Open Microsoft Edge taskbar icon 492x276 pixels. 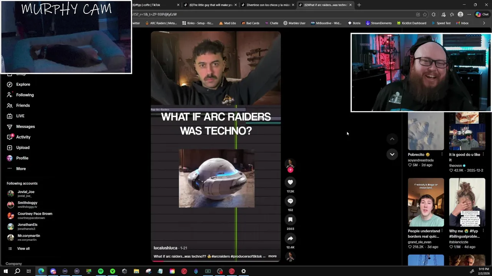[x=41, y=271]
